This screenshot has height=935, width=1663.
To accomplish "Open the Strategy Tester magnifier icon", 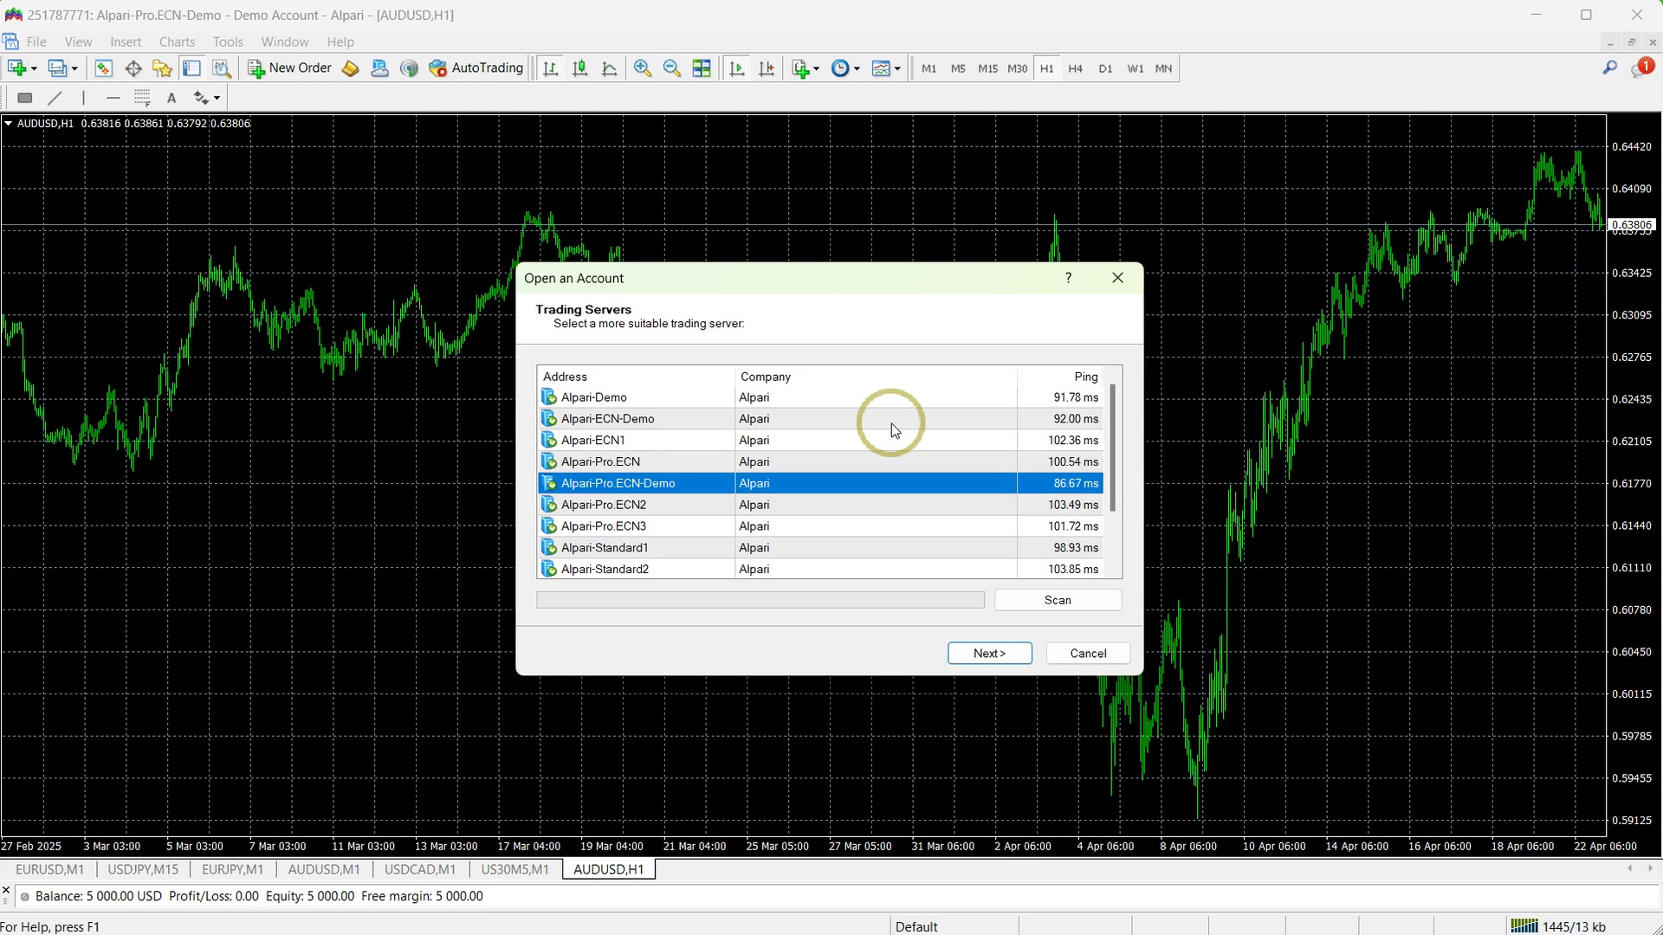I will (x=222, y=68).
